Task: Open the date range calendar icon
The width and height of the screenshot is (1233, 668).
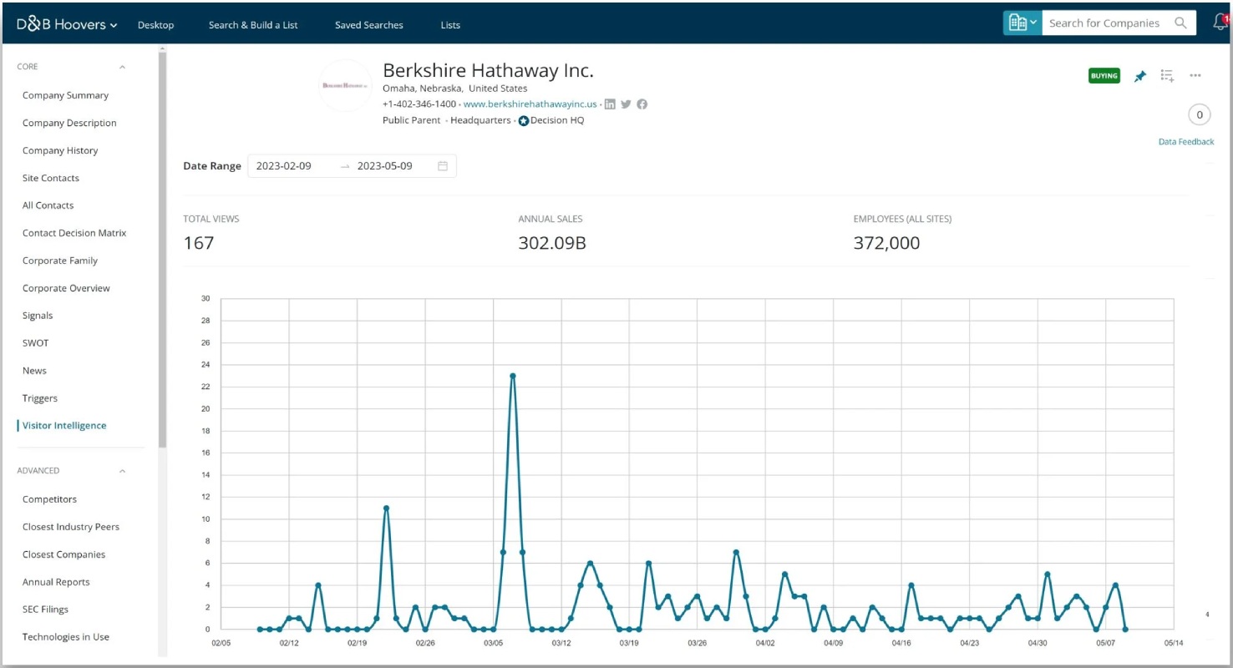Action: point(443,166)
